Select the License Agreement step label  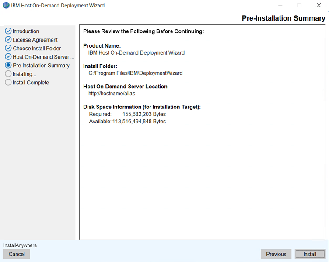(x=35, y=40)
